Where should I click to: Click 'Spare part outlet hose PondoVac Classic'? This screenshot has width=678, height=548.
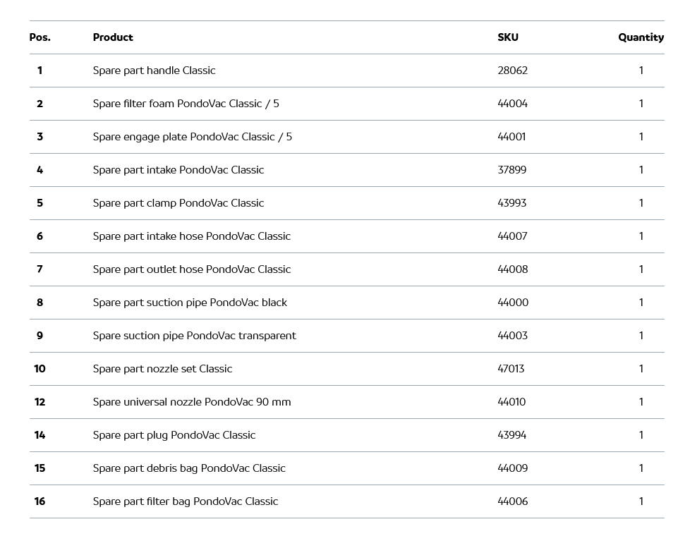coord(191,269)
